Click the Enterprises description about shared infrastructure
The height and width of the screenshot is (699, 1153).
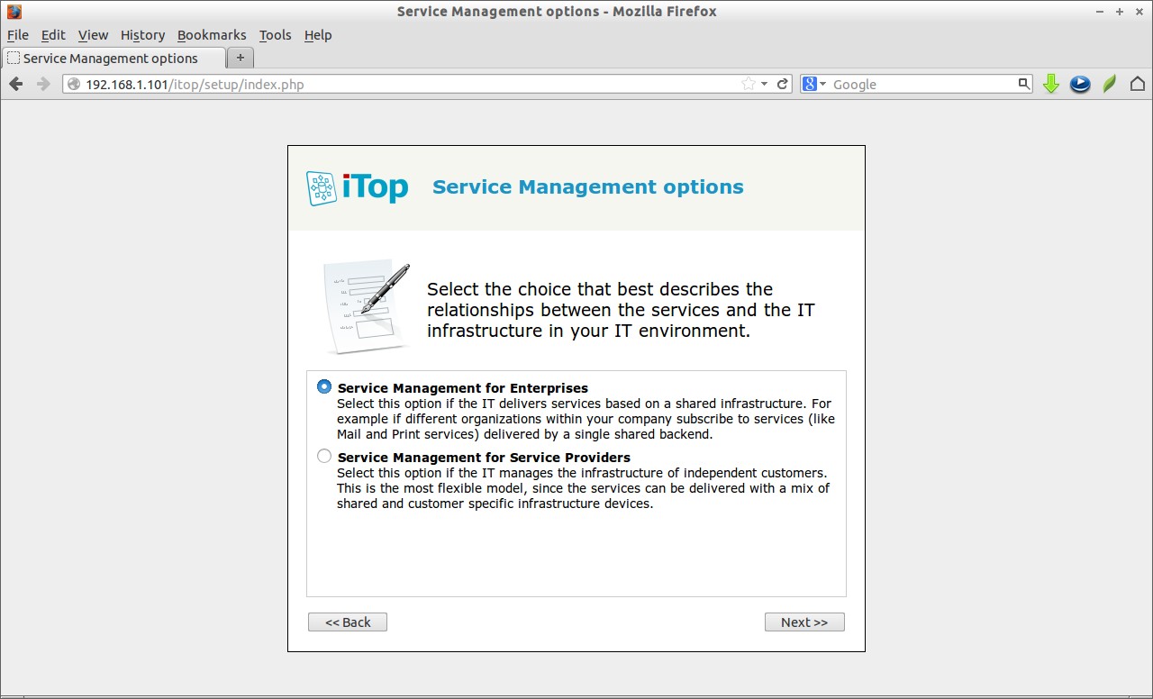click(x=586, y=419)
